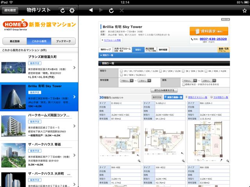
Task: Tap the 12:14 clock in status bar
Action: (x=125, y=2)
